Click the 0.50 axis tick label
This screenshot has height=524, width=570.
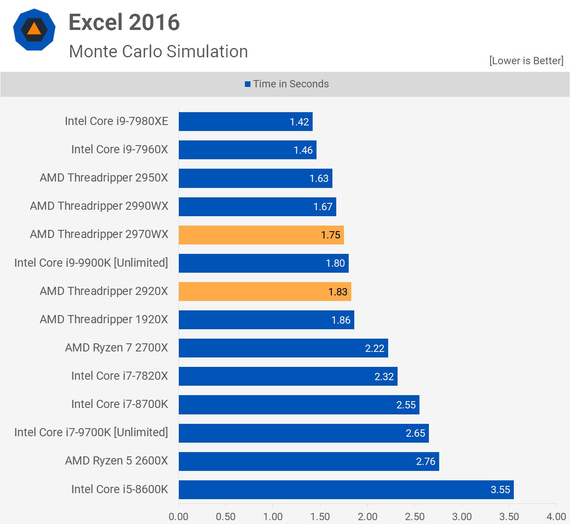pos(226,517)
